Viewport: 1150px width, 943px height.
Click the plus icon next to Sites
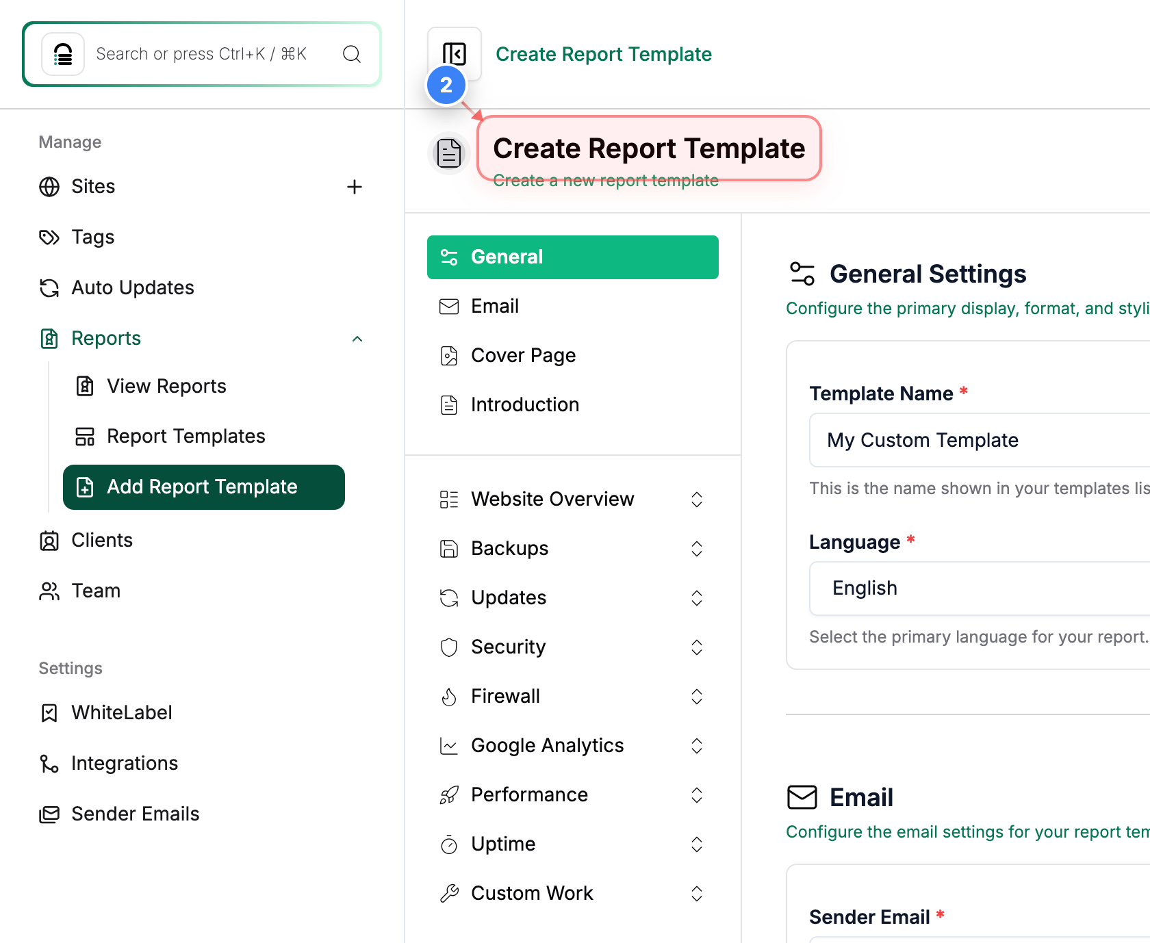tap(355, 187)
